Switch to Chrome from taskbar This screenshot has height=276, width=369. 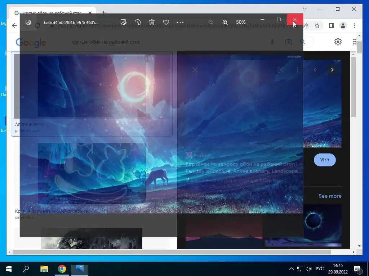point(62,269)
